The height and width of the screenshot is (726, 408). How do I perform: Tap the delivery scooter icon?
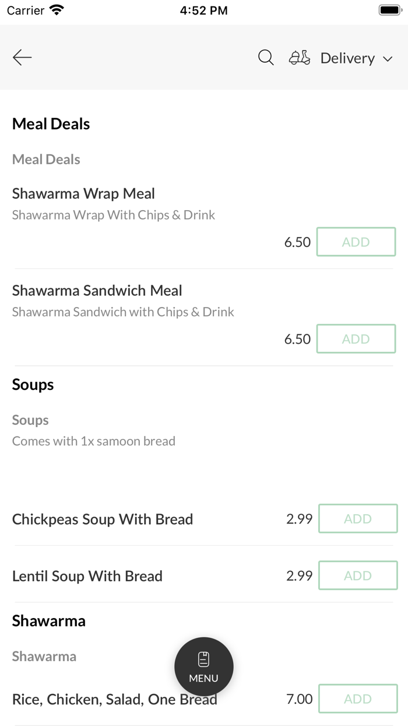(299, 57)
